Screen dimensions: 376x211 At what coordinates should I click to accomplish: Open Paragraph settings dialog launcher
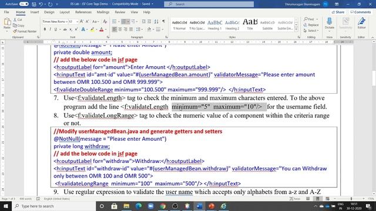click(166, 38)
